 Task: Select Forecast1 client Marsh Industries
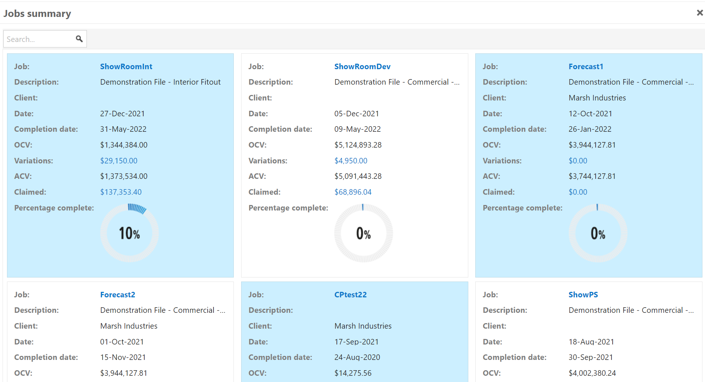[x=597, y=98]
